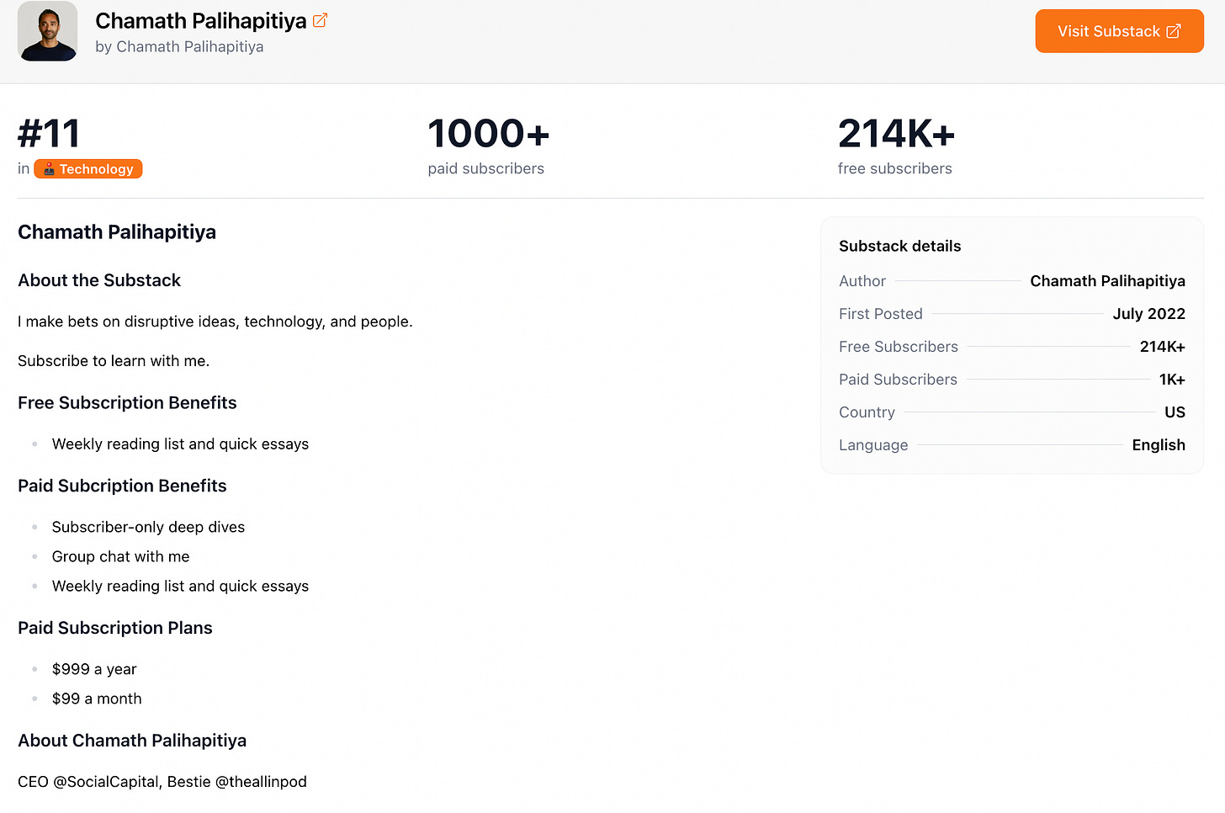Click the 'Country' label in details
The height and width of the screenshot is (813, 1225).
(x=867, y=412)
